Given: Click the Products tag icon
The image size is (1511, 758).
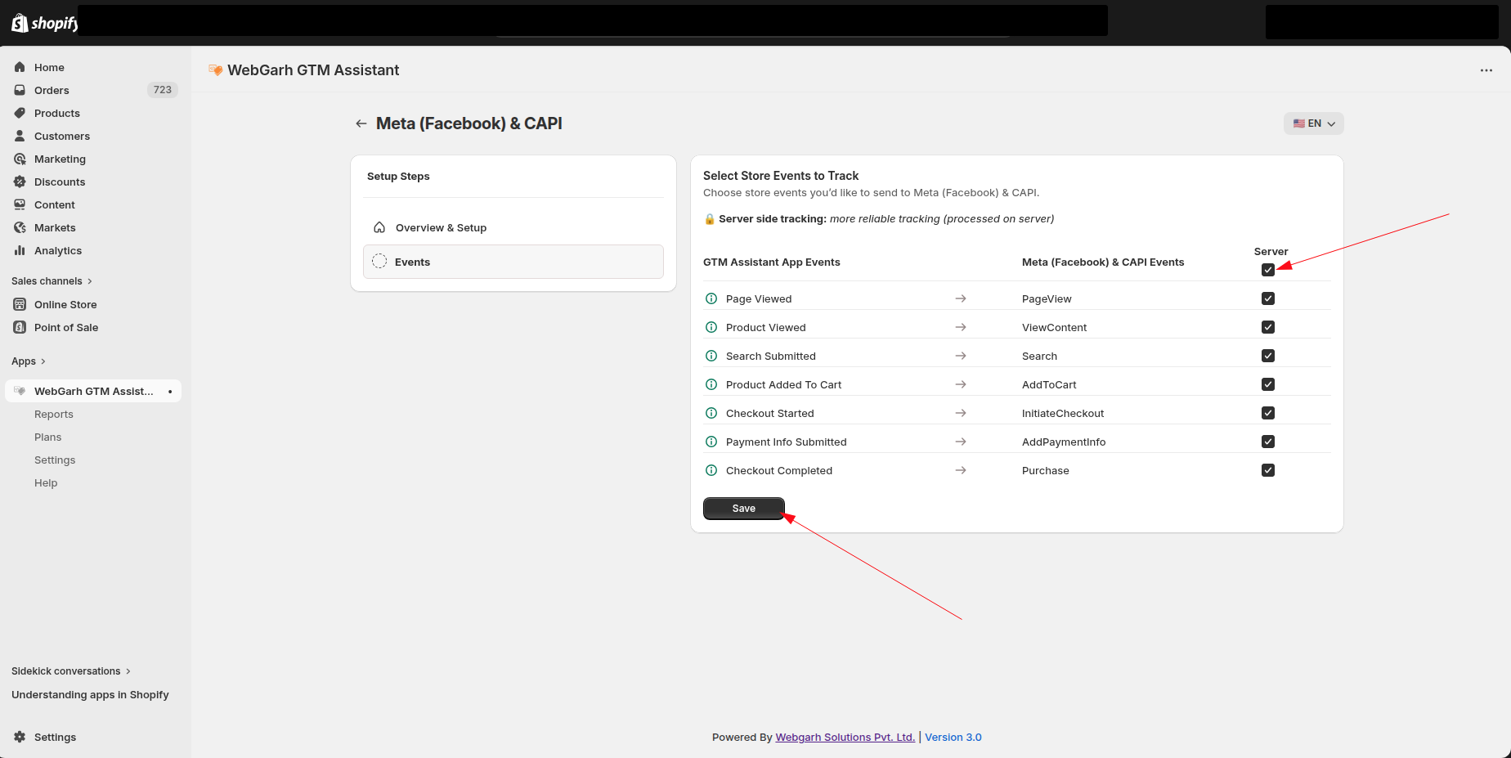Looking at the screenshot, I should (20, 113).
